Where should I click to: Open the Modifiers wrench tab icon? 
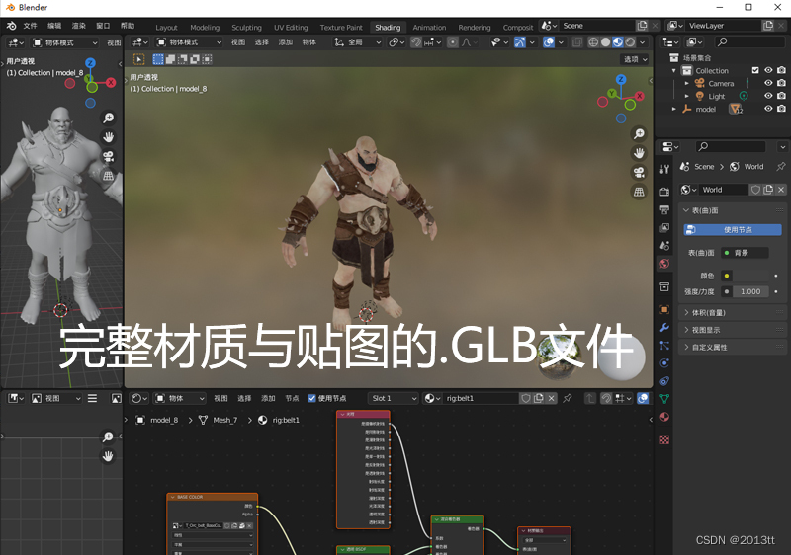point(664,327)
